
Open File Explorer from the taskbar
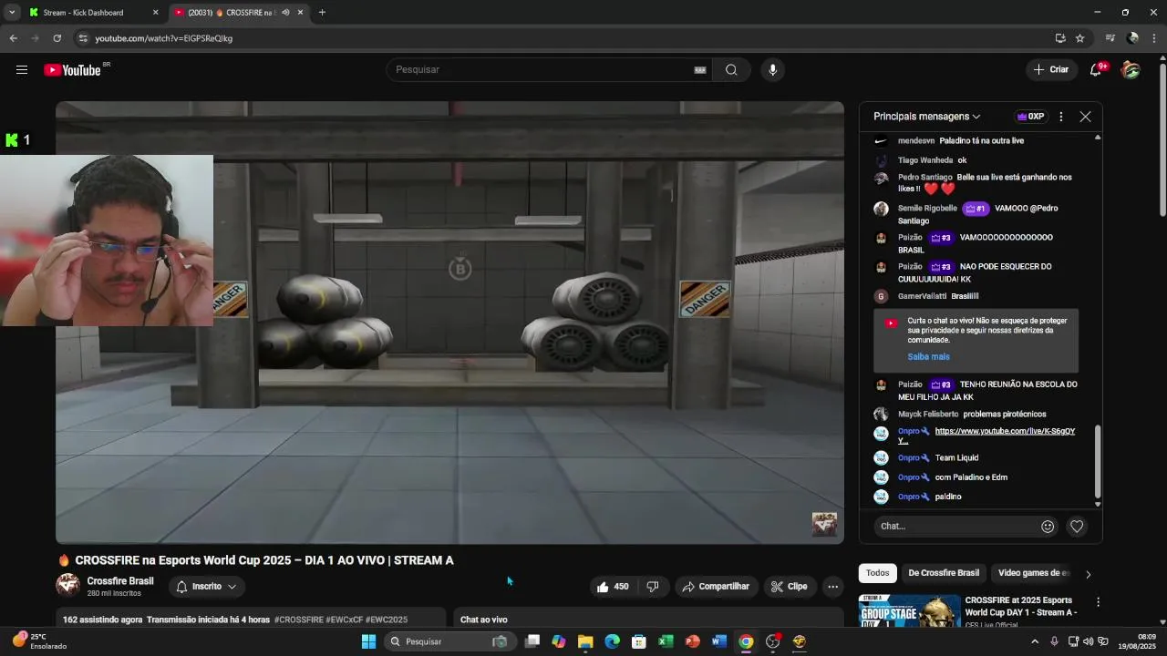pos(585,641)
